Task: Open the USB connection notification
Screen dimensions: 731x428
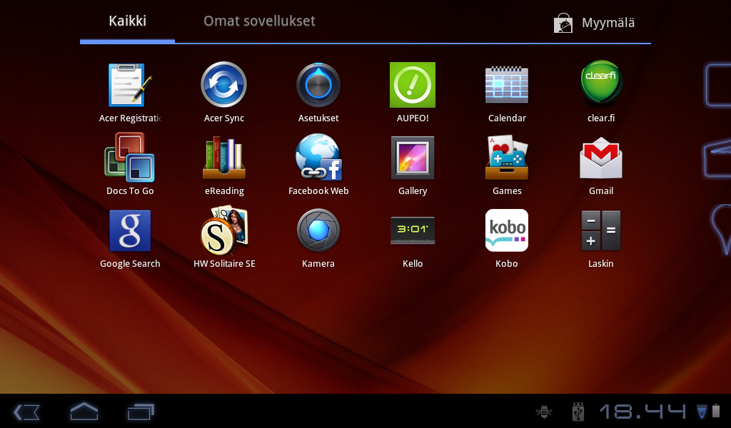Action: pyautogui.click(x=578, y=412)
